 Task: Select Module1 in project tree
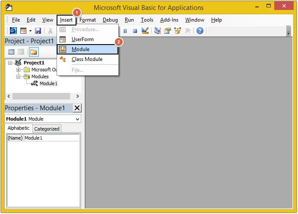point(48,83)
